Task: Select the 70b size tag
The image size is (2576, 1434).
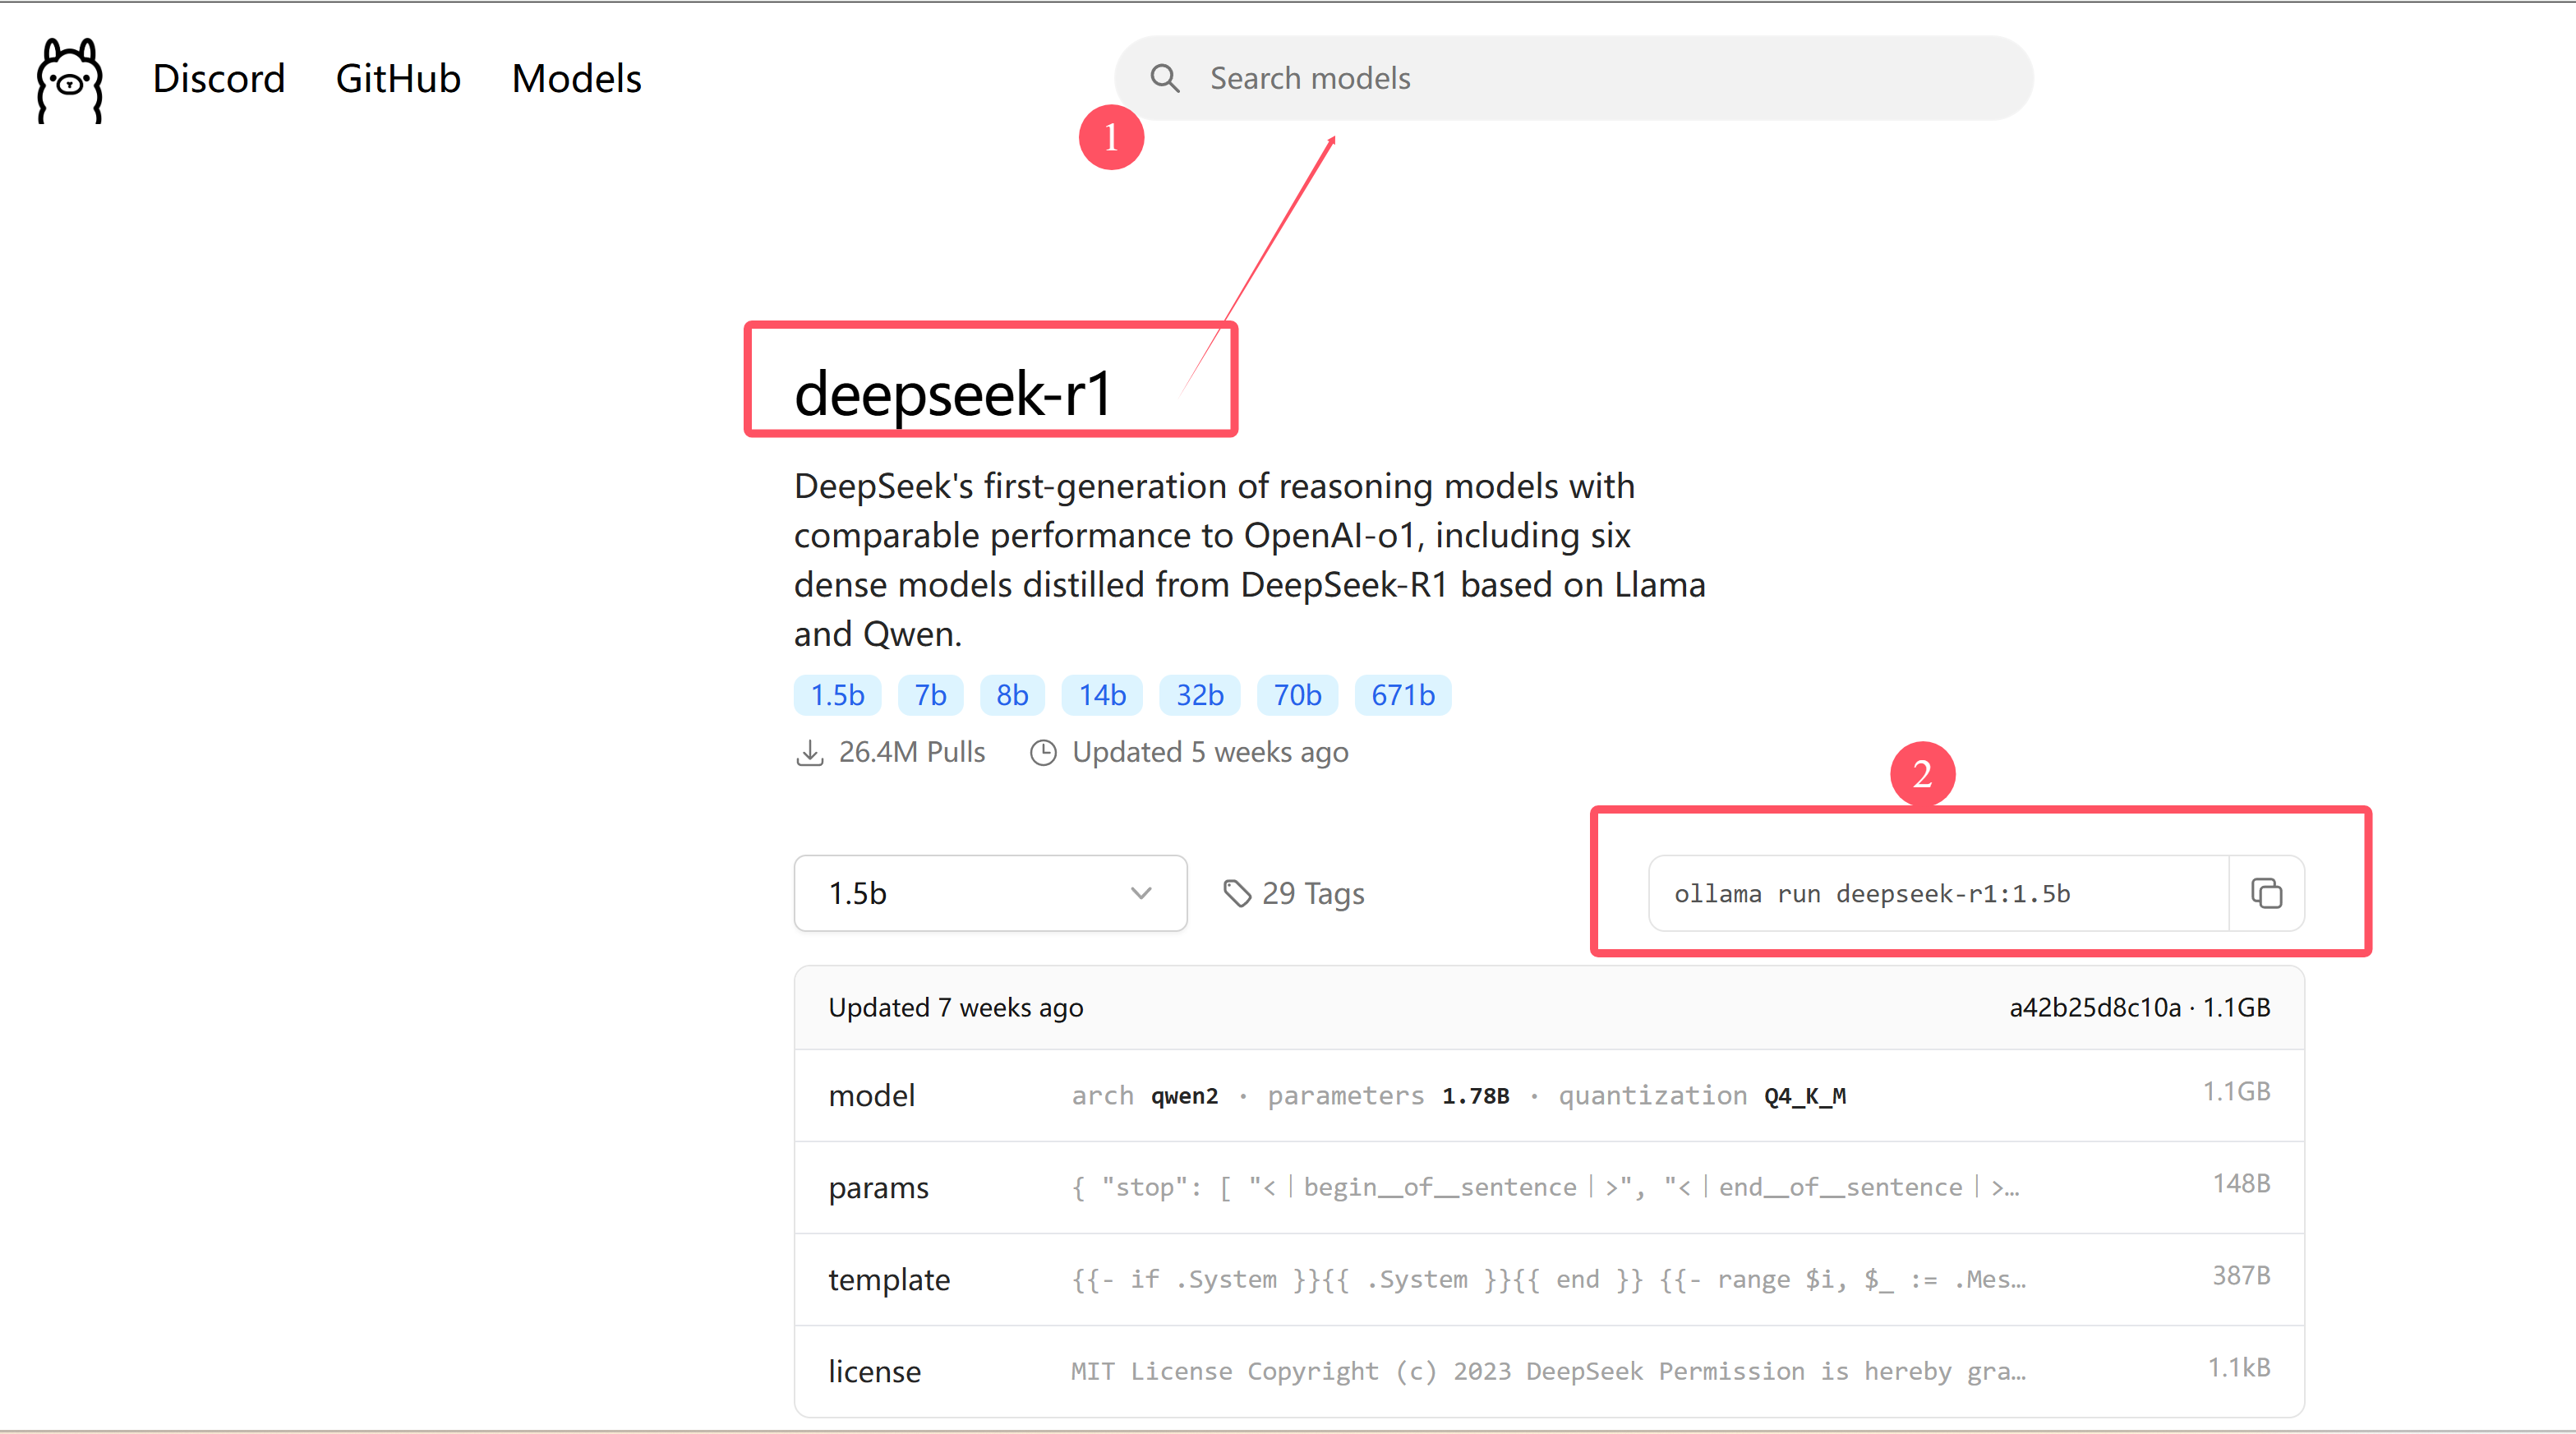Action: (1297, 695)
